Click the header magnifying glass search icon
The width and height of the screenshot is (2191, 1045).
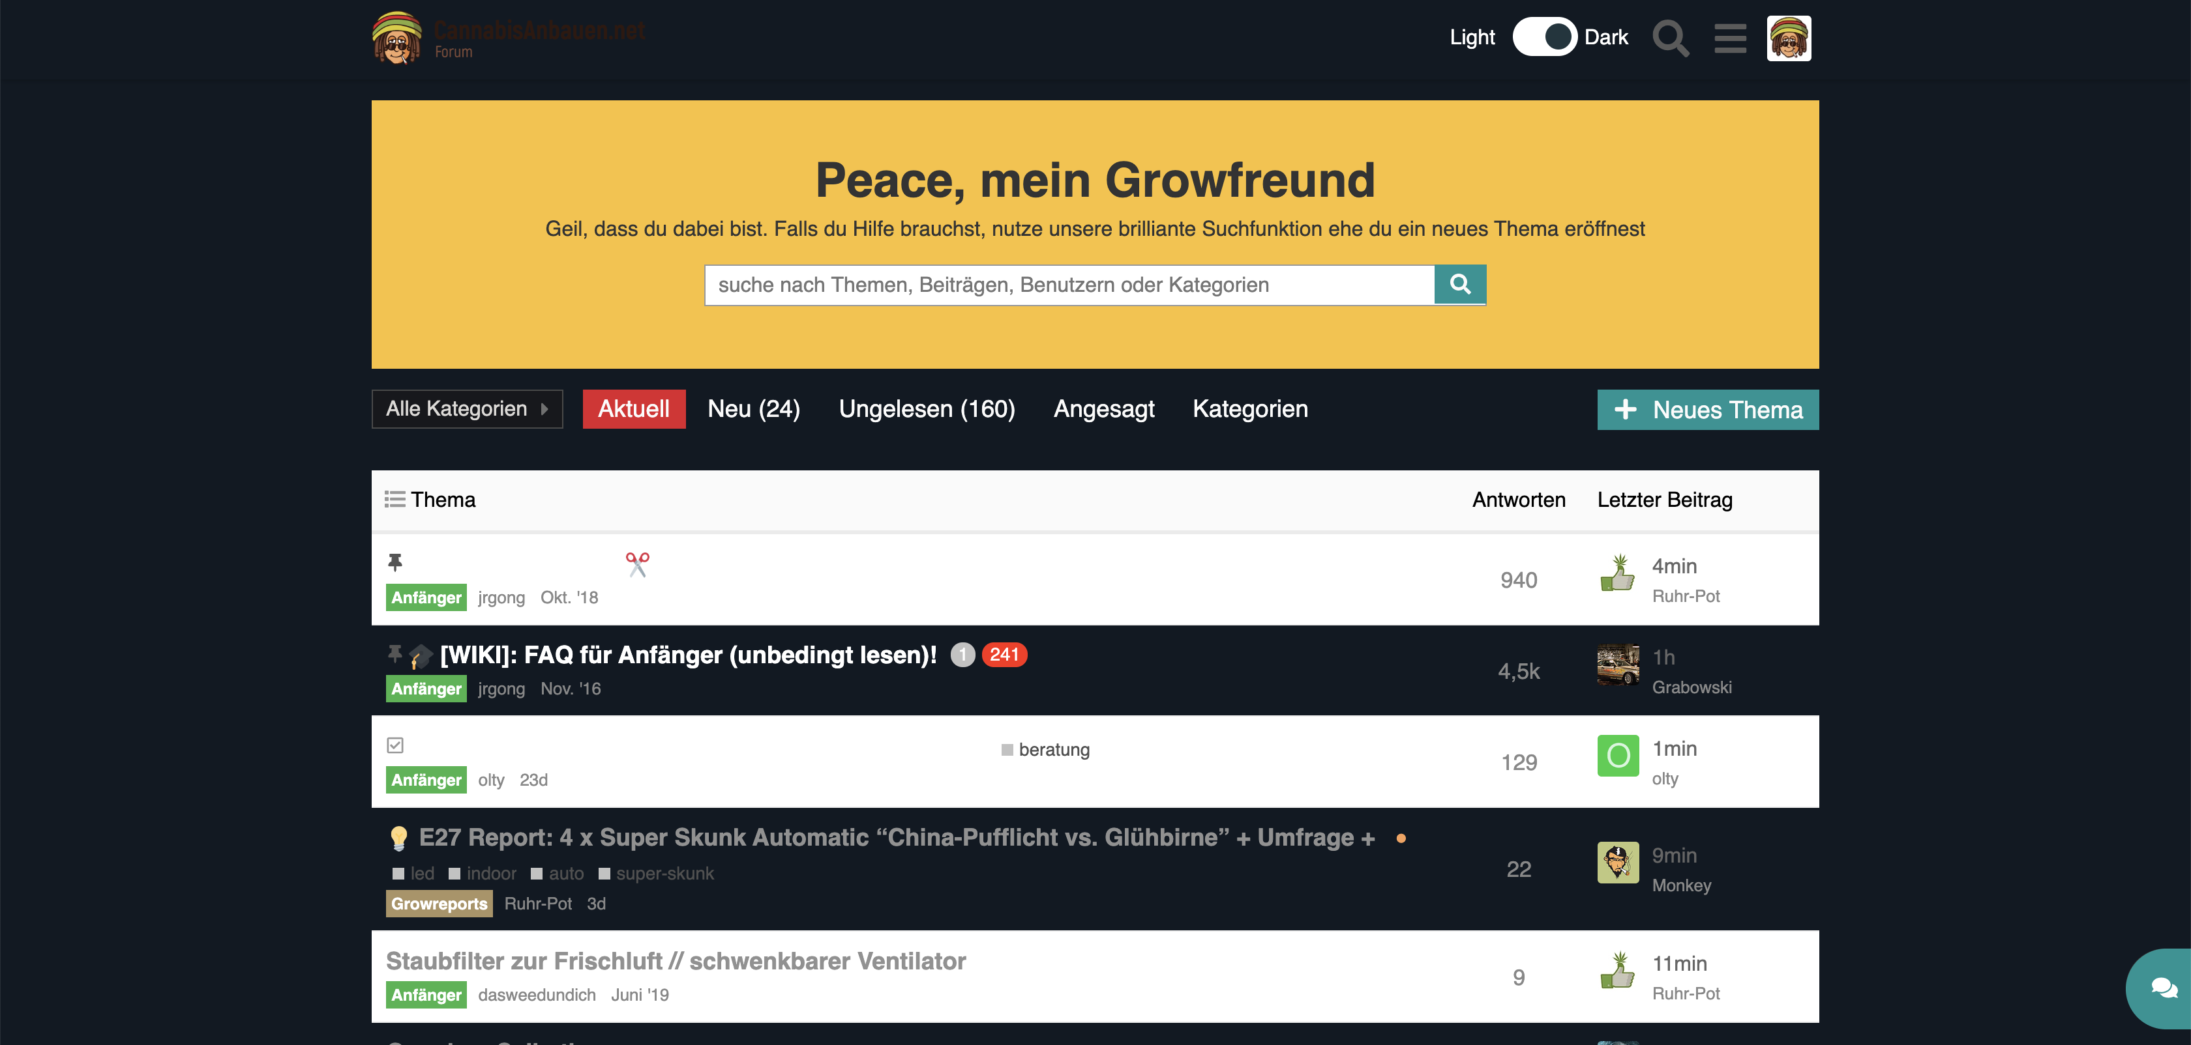tap(1669, 38)
